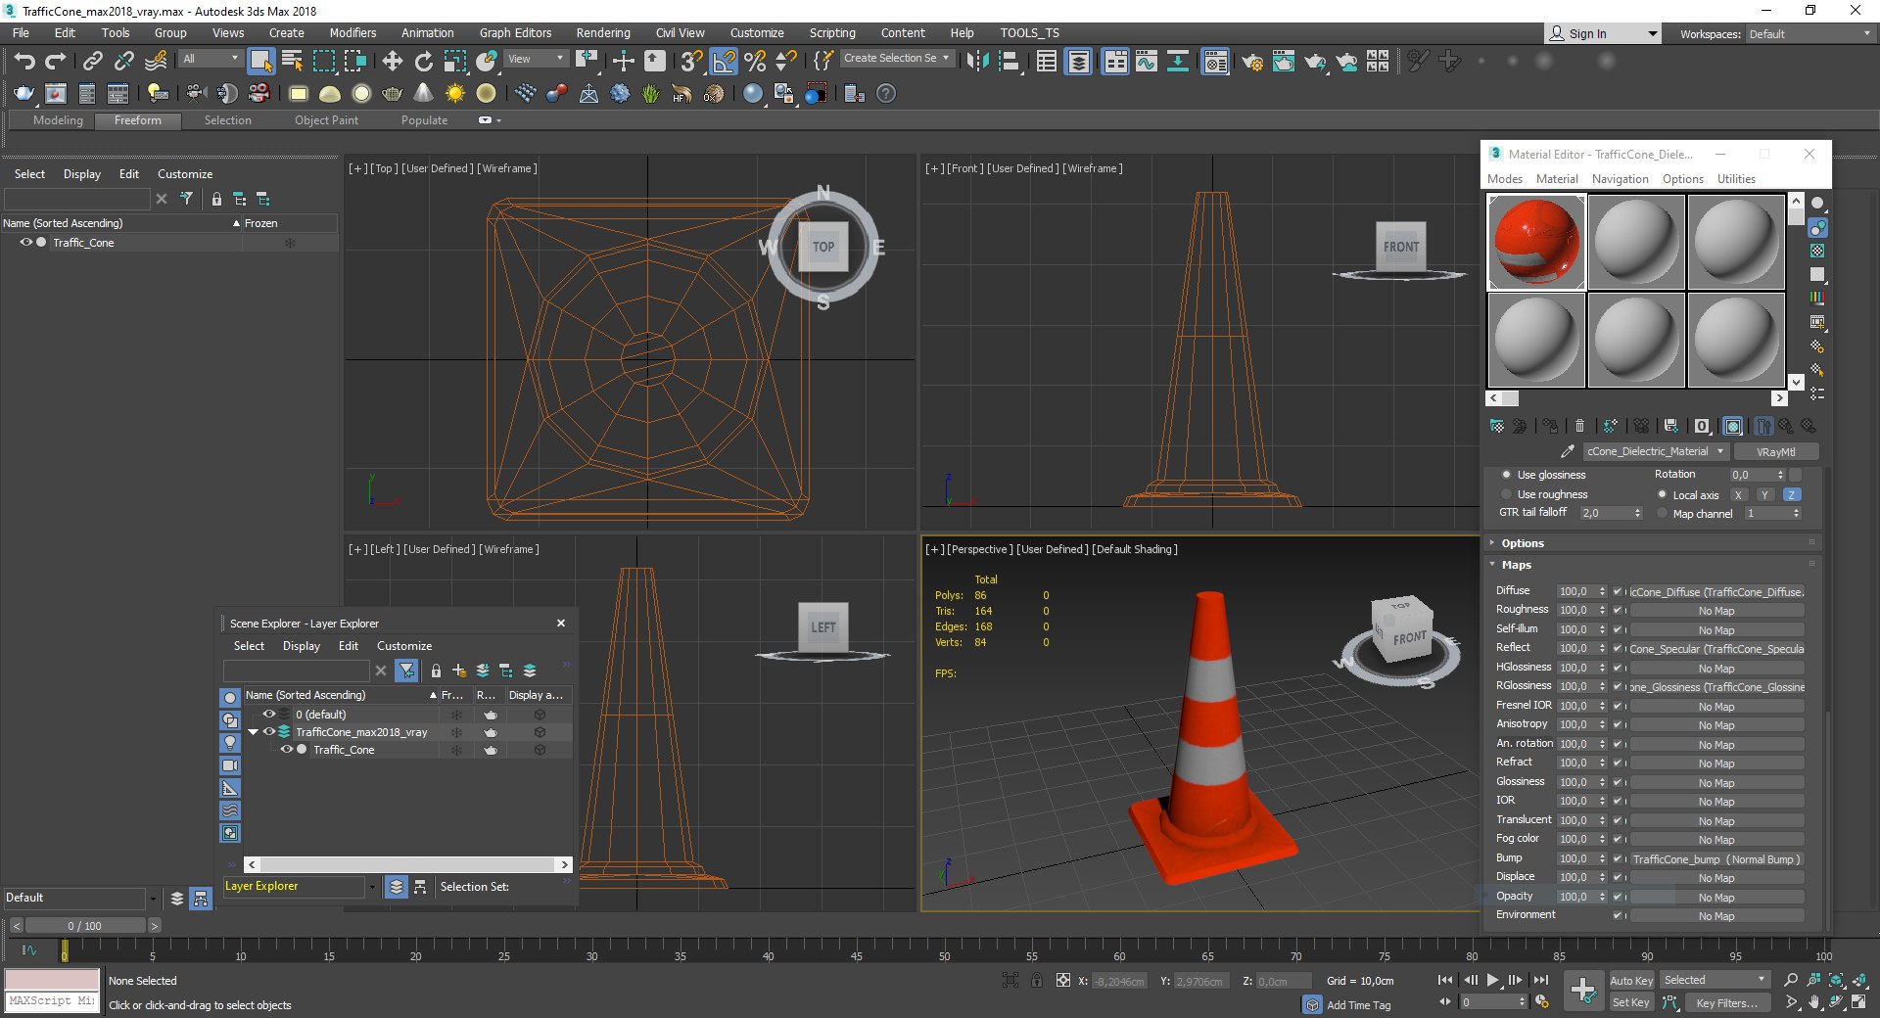Image resolution: width=1880 pixels, height=1018 pixels.
Task: Select the red material sample sphere
Action: [1536, 242]
